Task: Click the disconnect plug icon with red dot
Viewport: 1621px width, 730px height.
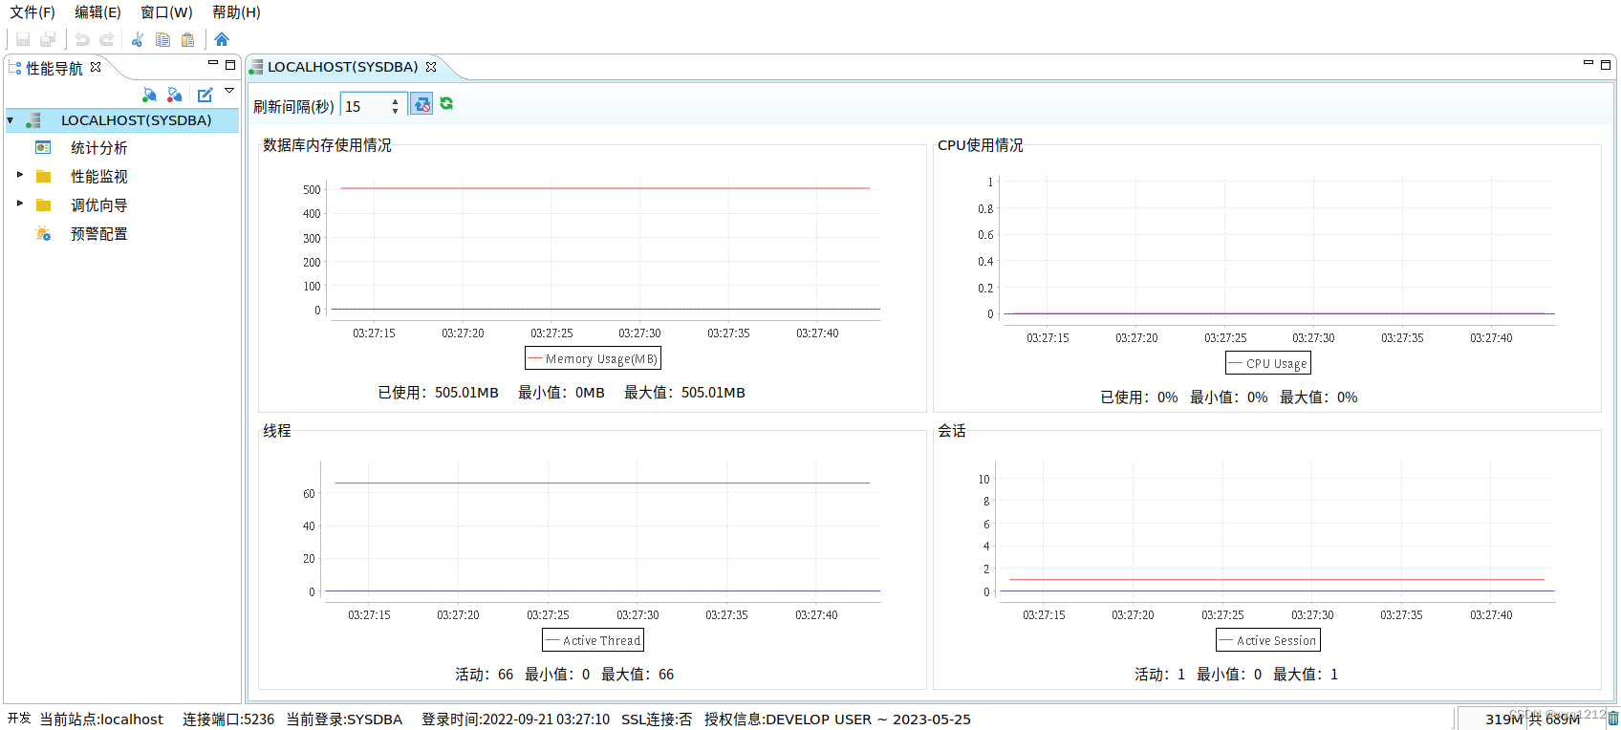Action: point(174,95)
